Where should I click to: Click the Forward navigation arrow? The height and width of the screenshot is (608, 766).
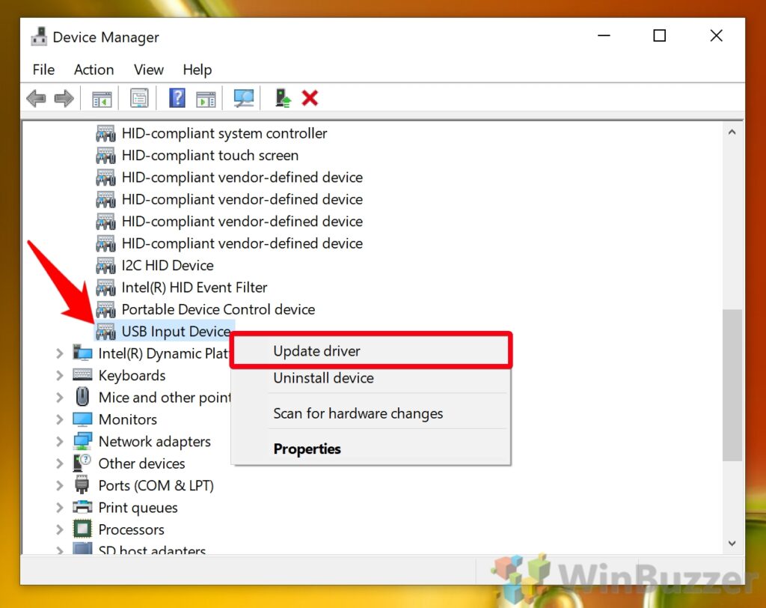[x=64, y=97]
